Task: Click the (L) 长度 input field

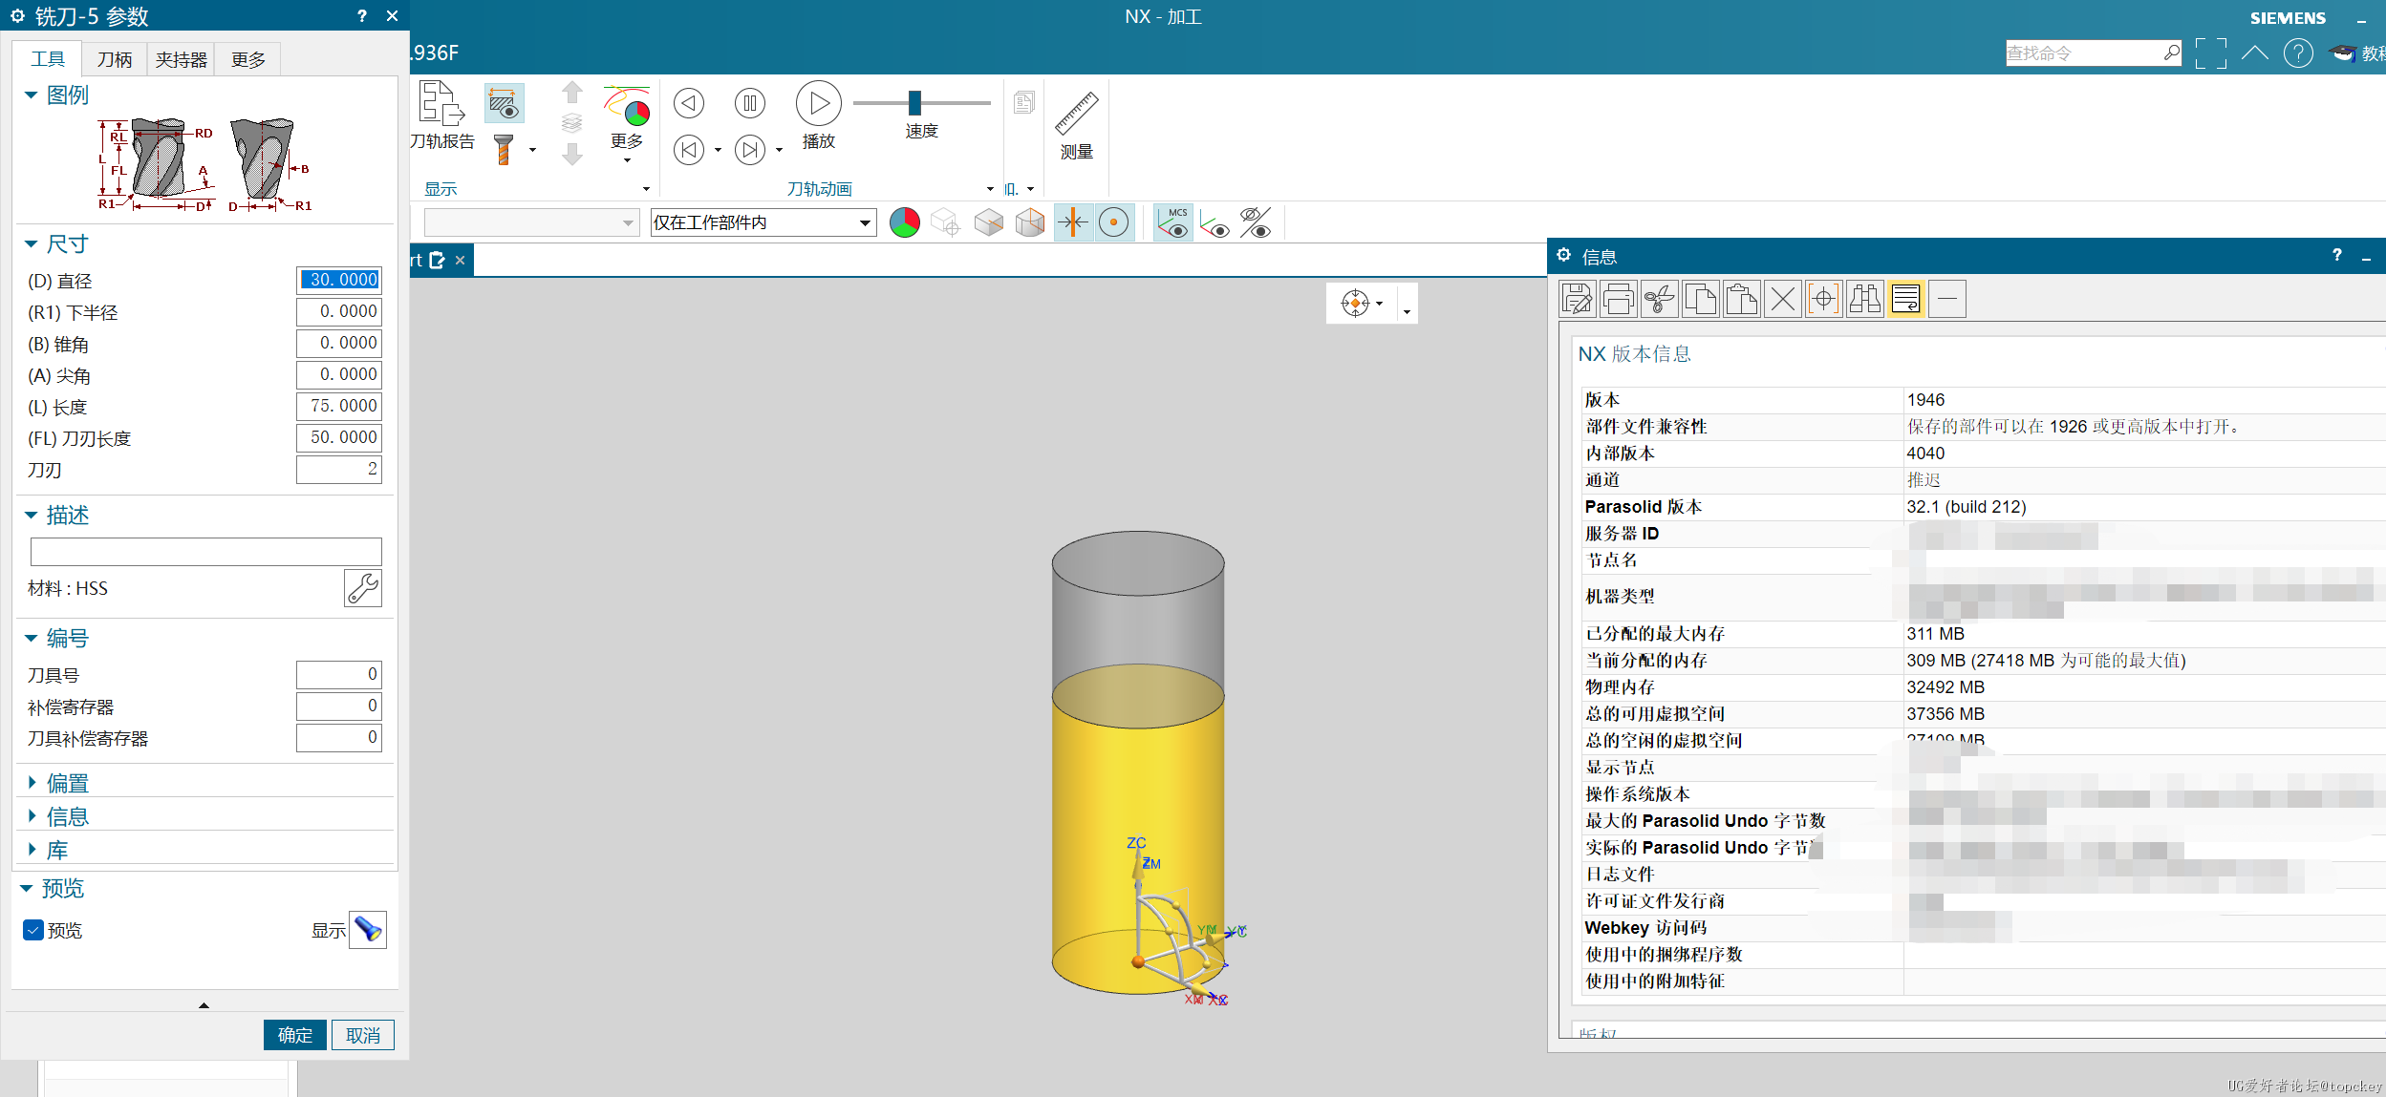Action: coord(339,406)
